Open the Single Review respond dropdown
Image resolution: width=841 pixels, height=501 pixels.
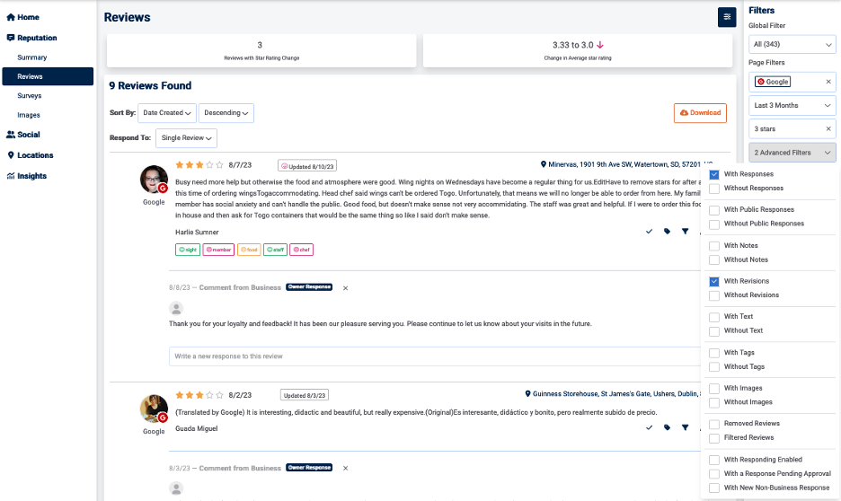(x=186, y=138)
